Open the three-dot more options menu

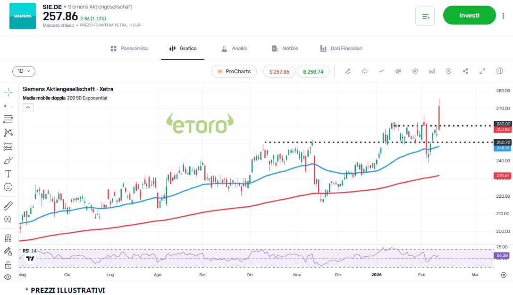504,16
